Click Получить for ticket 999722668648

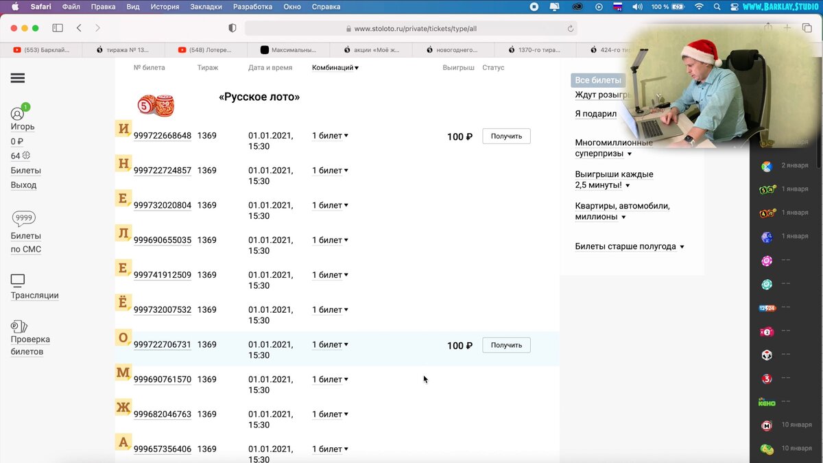coord(506,136)
